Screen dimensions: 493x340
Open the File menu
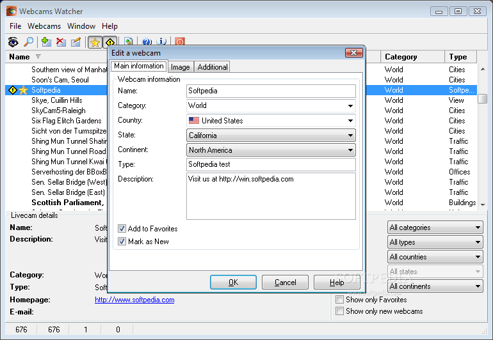[15, 26]
